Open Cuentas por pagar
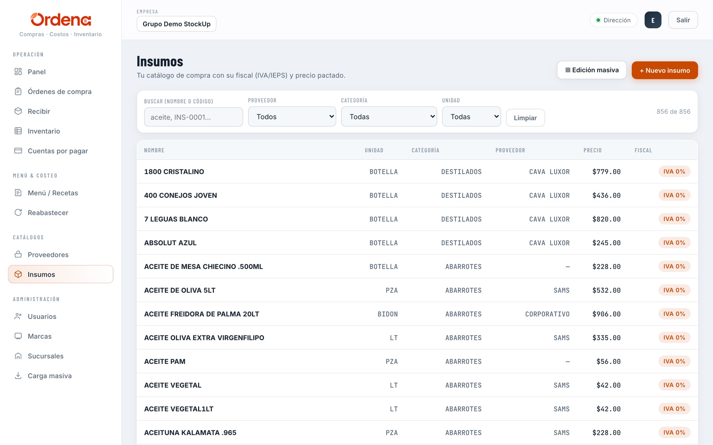 click(x=61, y=151)
